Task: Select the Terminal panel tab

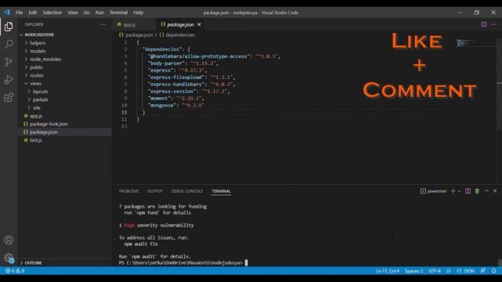Action: (x=221, y=191)
